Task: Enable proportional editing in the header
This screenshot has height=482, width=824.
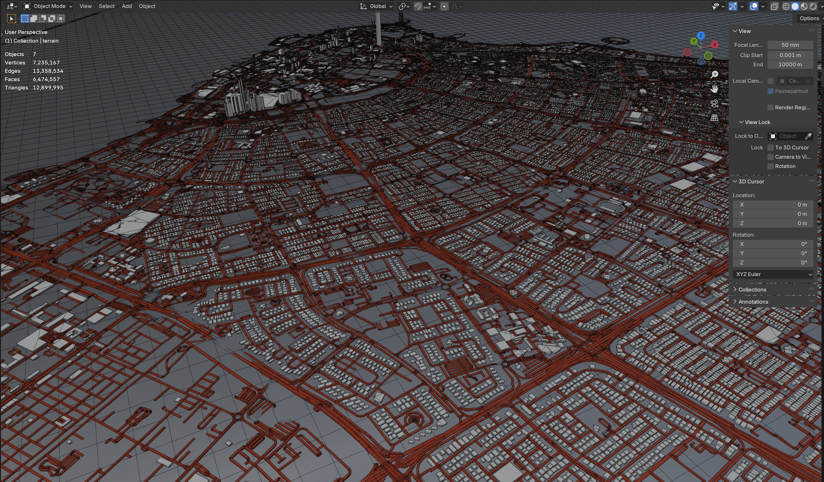Action: 444,6
